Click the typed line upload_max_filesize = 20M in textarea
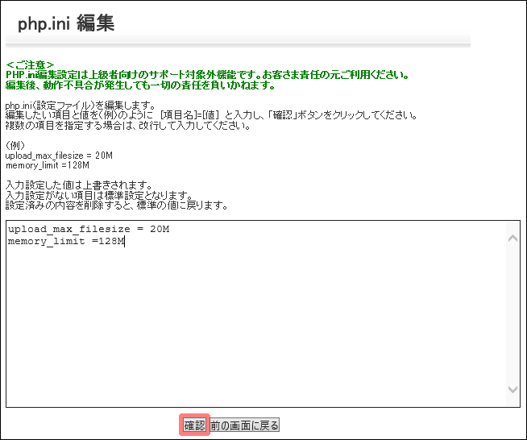This screenshot has width=527, height=440. coord(89,229)
